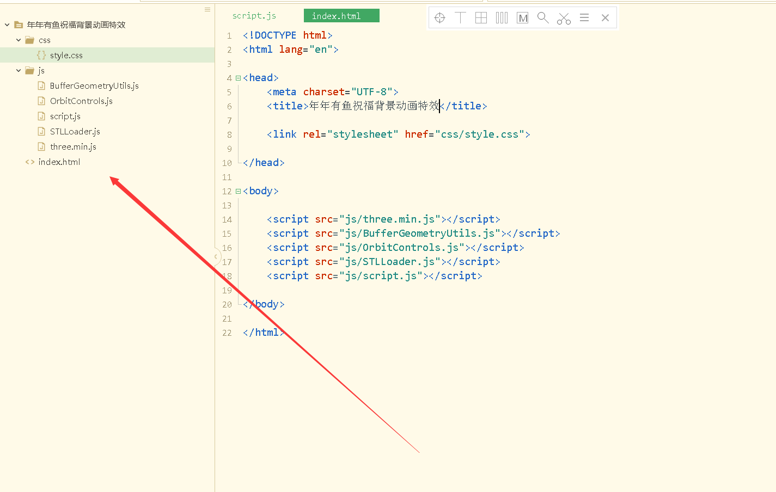Click the angle-brackets icon beside index.html

click(x=30, y=162)
